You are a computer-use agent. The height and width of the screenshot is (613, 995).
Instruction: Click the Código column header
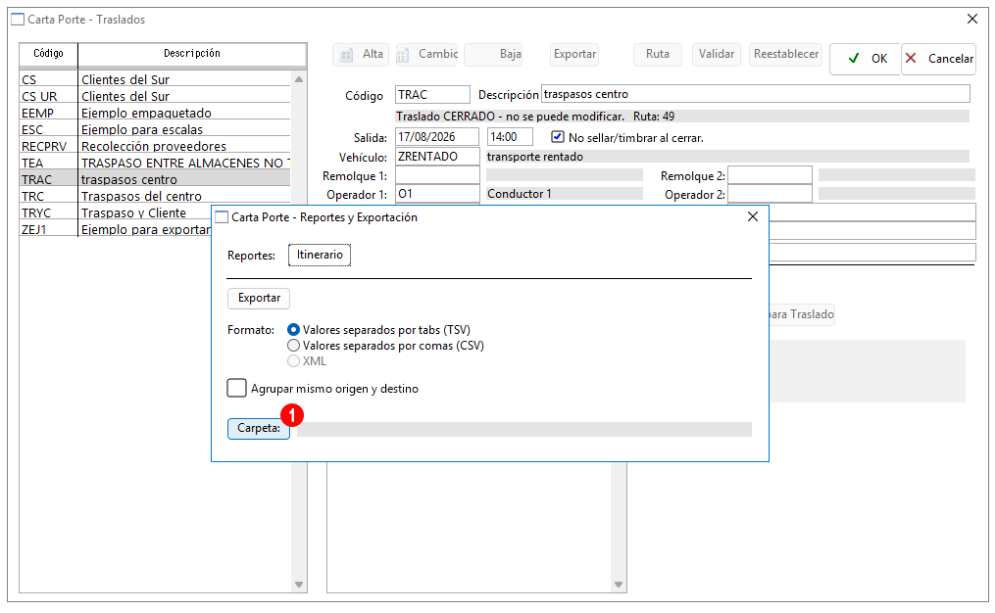(x=49, y=54)
